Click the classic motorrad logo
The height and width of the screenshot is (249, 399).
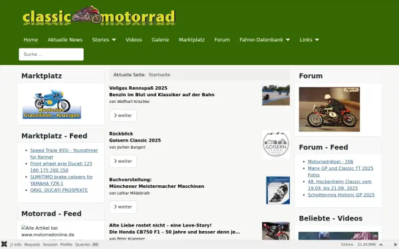pyautogui.click(x=98, y=16)
